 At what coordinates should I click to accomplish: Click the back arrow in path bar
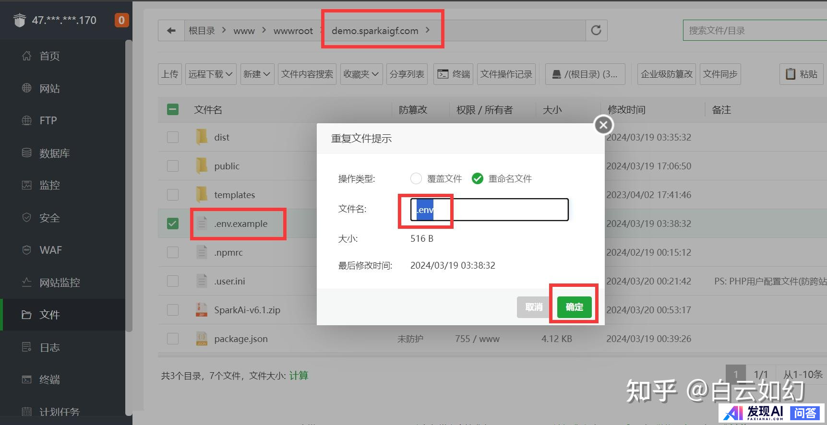coord(171,31)
